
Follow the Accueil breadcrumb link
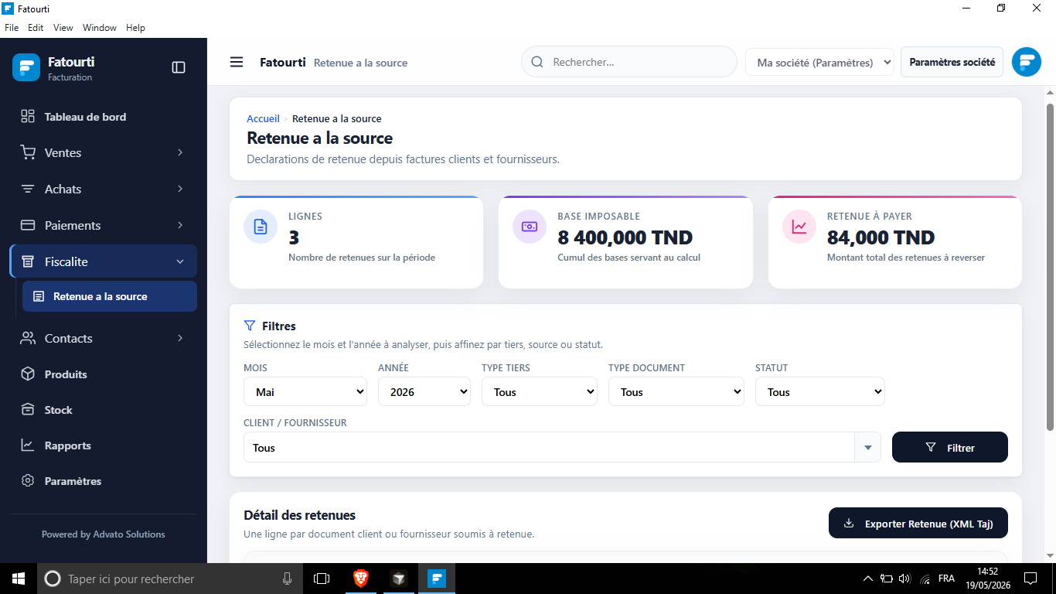coord(263,118)
